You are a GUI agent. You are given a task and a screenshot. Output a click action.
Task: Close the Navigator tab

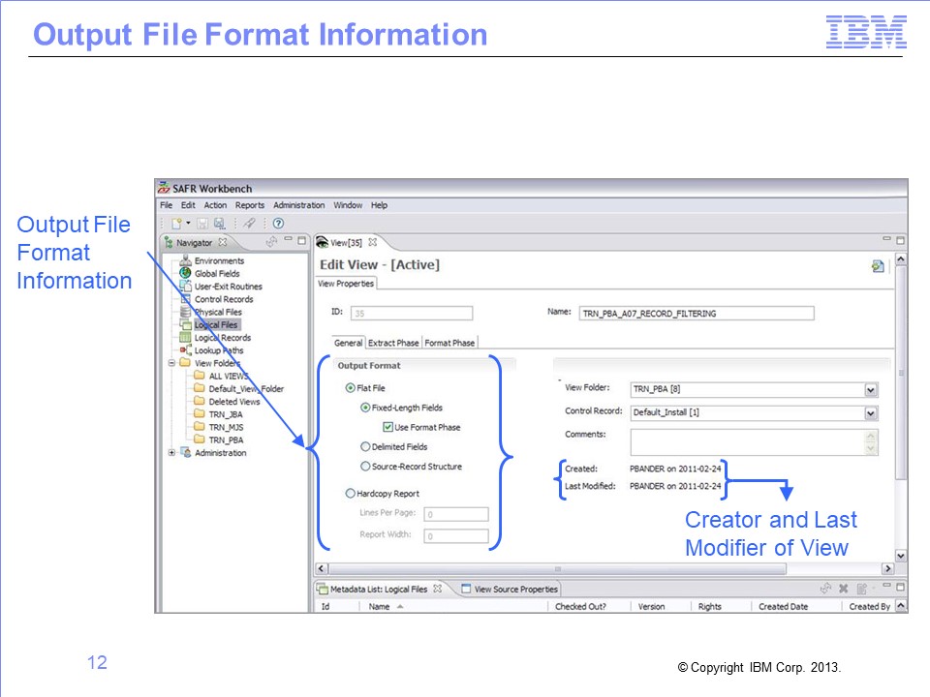click(223, 242)
